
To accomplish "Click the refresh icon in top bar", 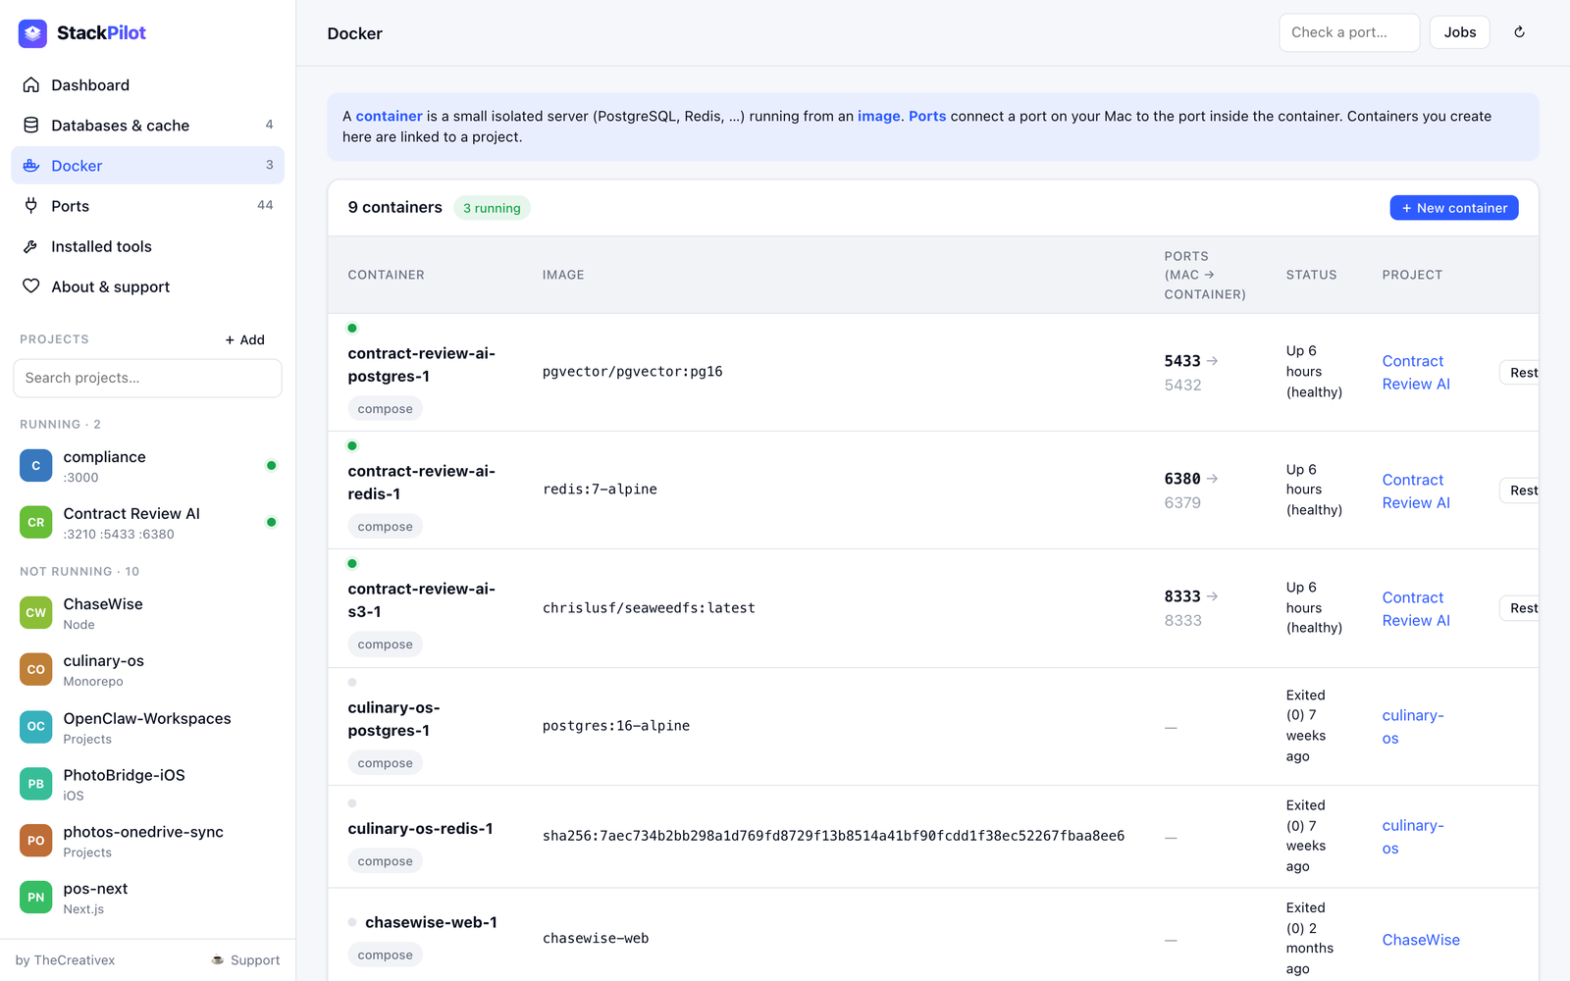I will 1519,32.
